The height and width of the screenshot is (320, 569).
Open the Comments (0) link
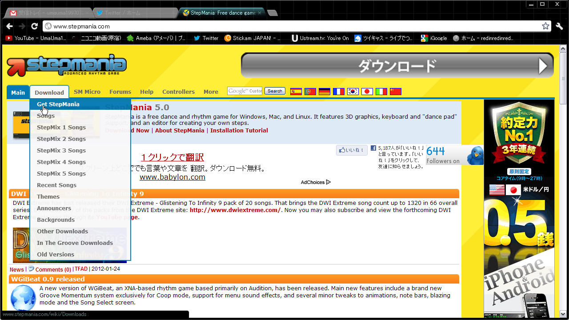(53, 269)
